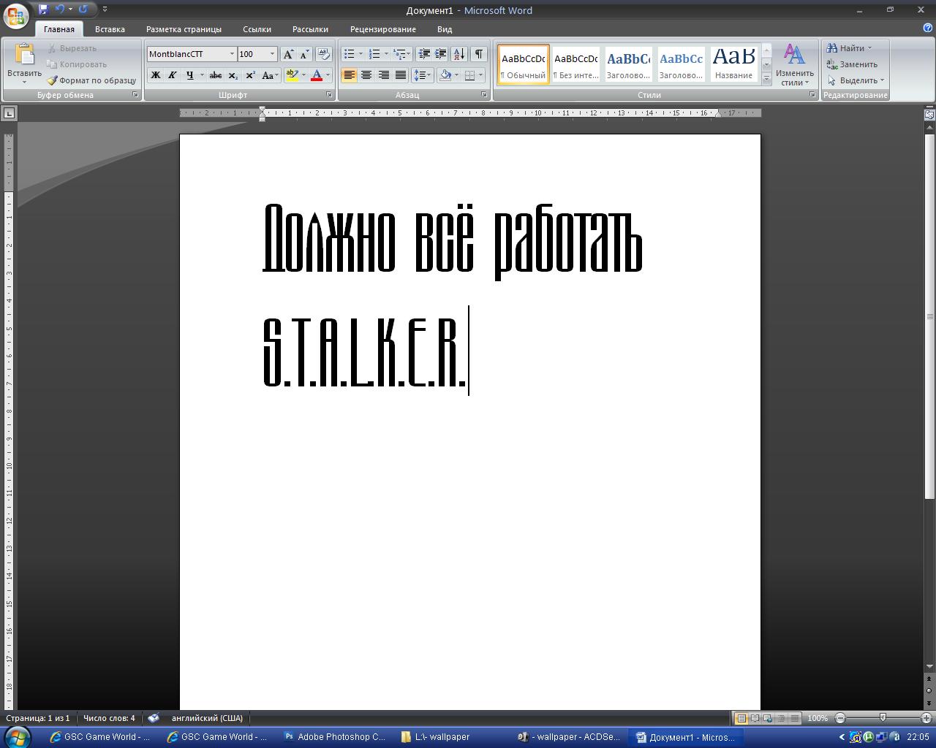Screen dimensions: 936x748
Task: Align text to the left
Action: pos(349,75)
